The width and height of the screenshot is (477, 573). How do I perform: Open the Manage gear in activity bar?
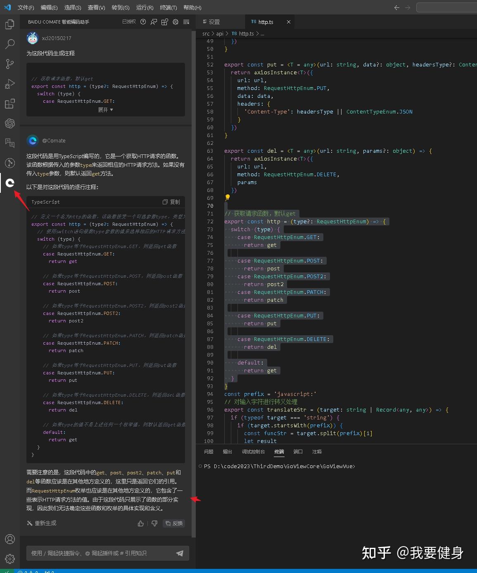point(9,559)
